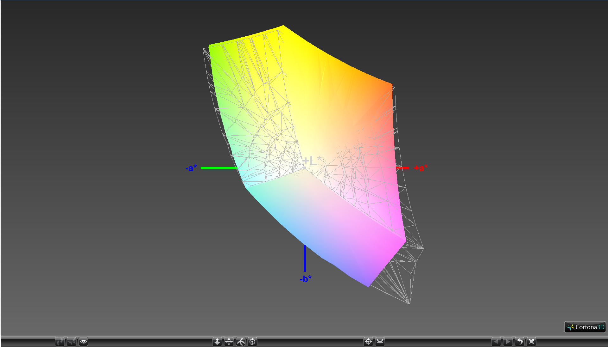Activate the Turn navigation tool
The image size is (608, 347).
(241, 342)
